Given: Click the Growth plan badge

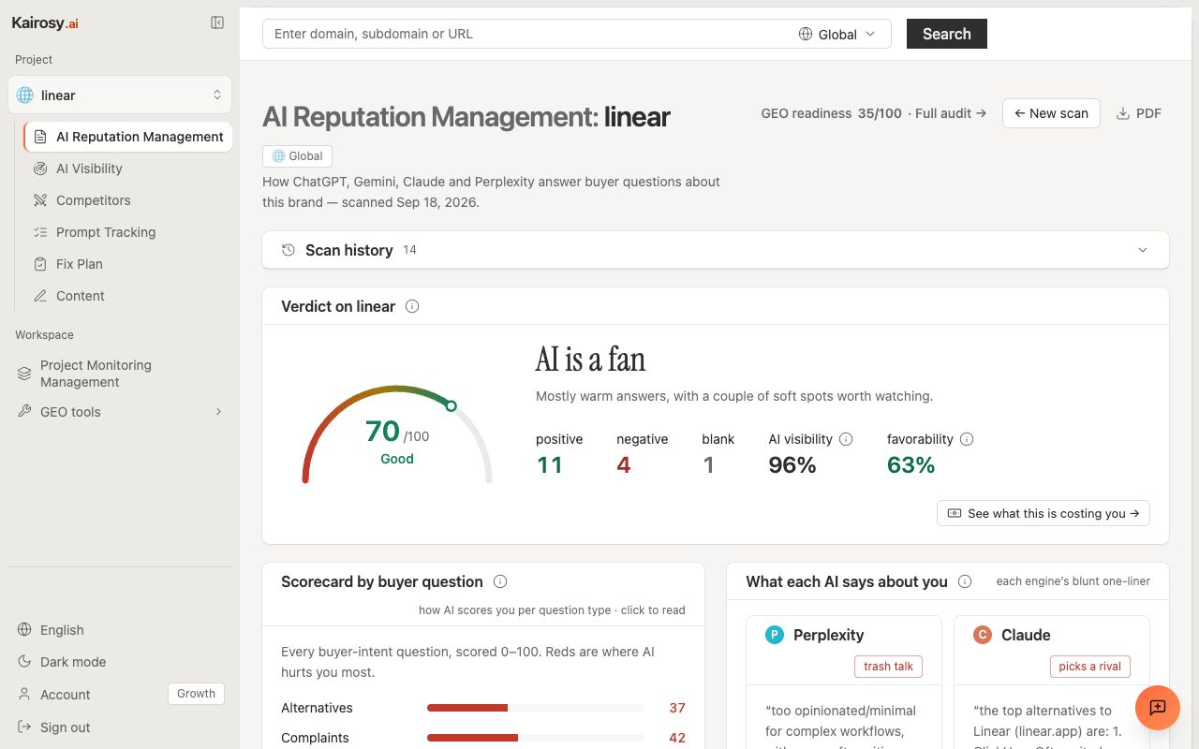Looking at the screenshot, I should 196,694.
